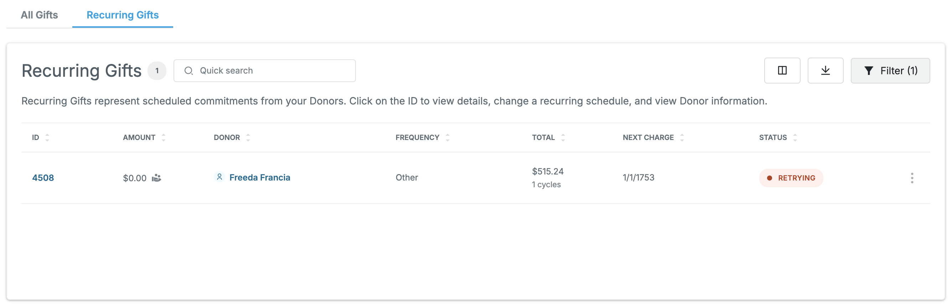The image size is (952, 307).
Task: Focus the Quick search input field
Action: [265, 71]
